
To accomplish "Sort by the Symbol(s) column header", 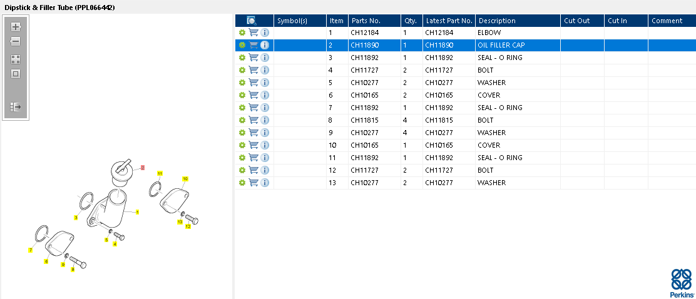I will click(300, 21).
